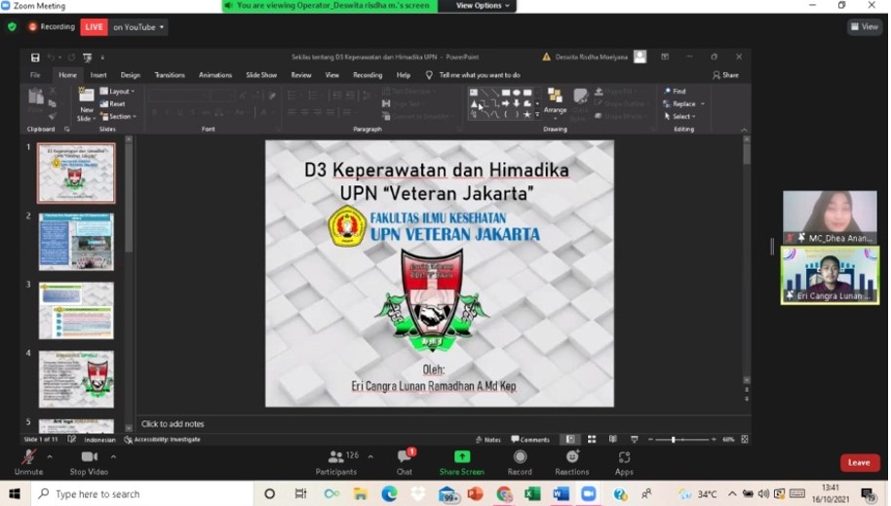
Task: Click Reset in the Slides group
Action: click(x=112, y=103)
